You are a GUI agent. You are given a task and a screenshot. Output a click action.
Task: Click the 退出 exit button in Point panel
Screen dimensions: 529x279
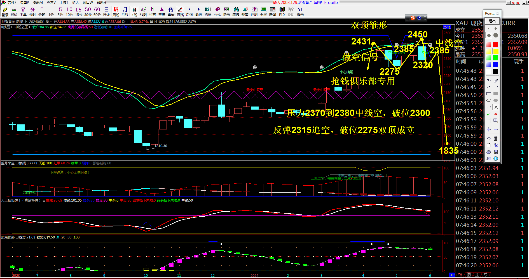pos(492,21)
